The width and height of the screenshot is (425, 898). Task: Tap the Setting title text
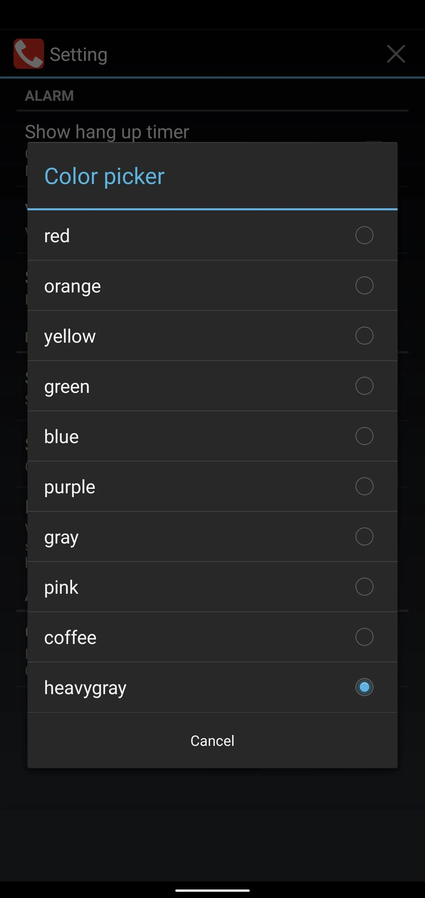click(x=79, y=55)
